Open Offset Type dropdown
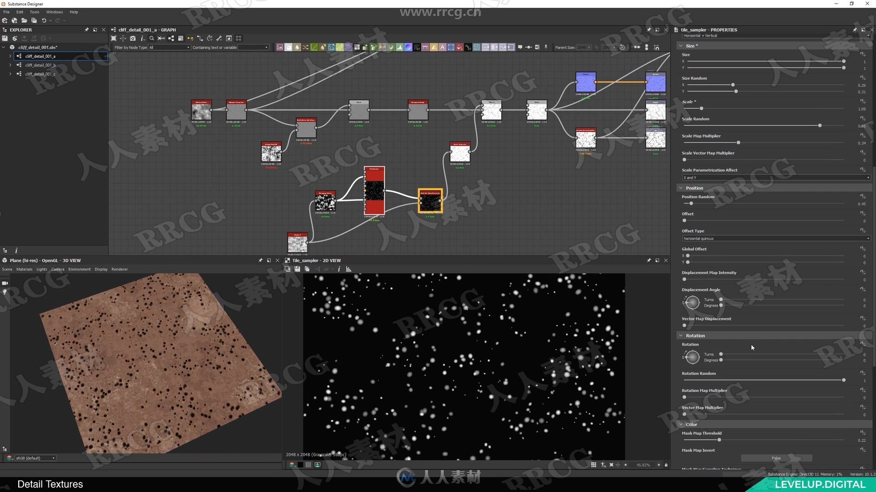 pos(776,238)
